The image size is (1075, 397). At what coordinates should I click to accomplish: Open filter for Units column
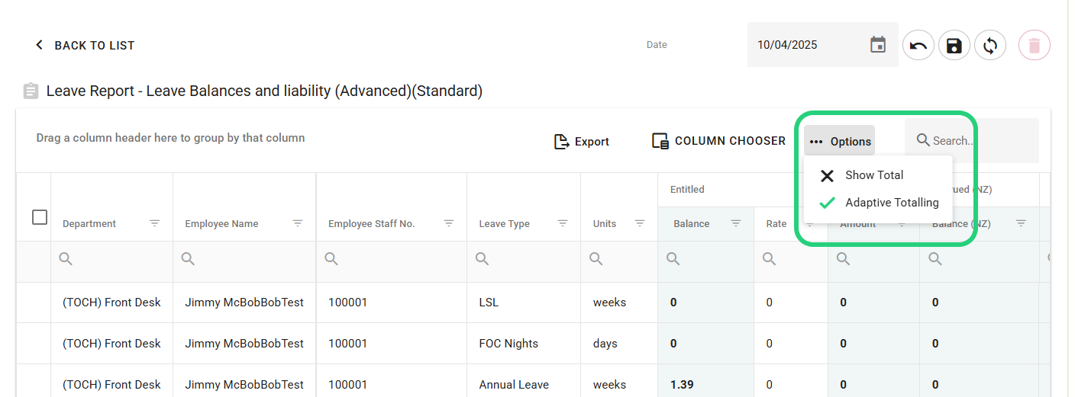pos(640,223)
